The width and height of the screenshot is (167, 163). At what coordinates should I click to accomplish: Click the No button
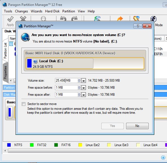coord(137,126)
